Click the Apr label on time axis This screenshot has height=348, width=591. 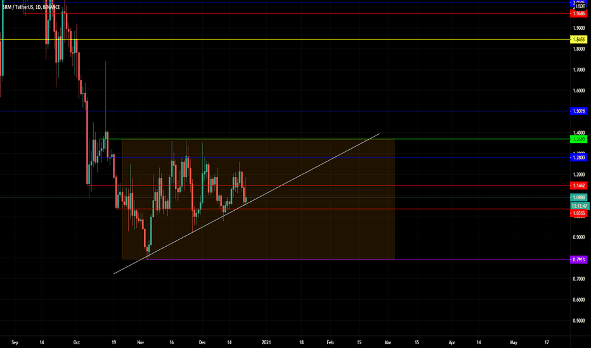pos(451,342)
